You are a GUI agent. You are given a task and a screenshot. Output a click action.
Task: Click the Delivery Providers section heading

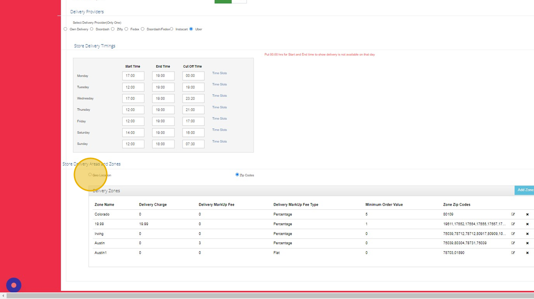point(87,11)
